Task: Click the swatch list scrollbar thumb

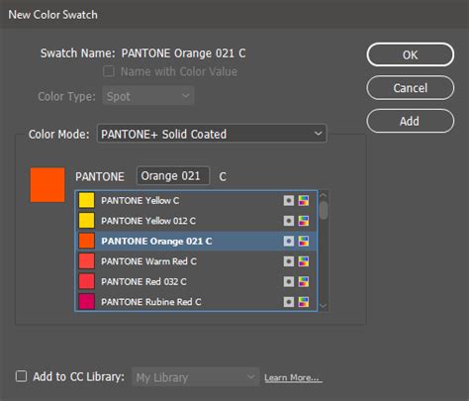Action: click(x=324, y=210)
